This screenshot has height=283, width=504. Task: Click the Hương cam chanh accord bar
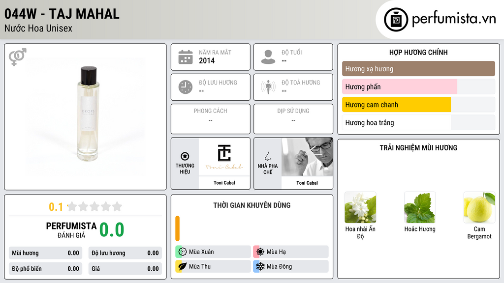(x=418, y=105)
